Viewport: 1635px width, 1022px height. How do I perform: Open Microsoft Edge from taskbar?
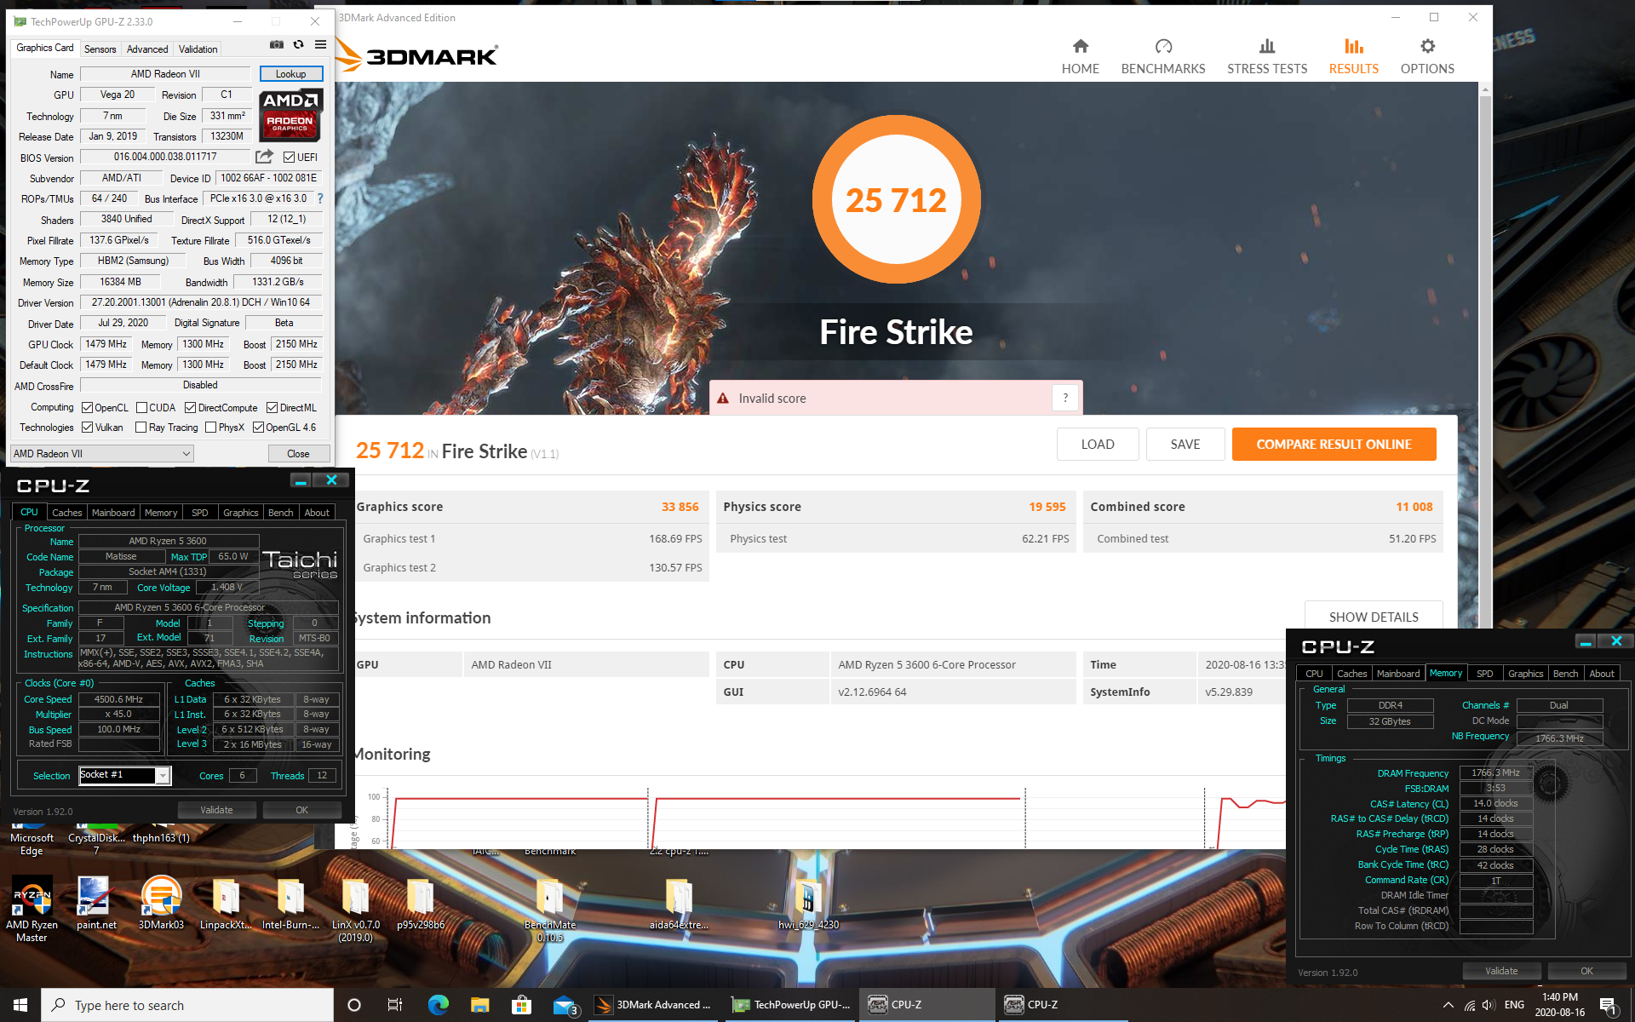pyautogui.click(x=439, y=1005)
